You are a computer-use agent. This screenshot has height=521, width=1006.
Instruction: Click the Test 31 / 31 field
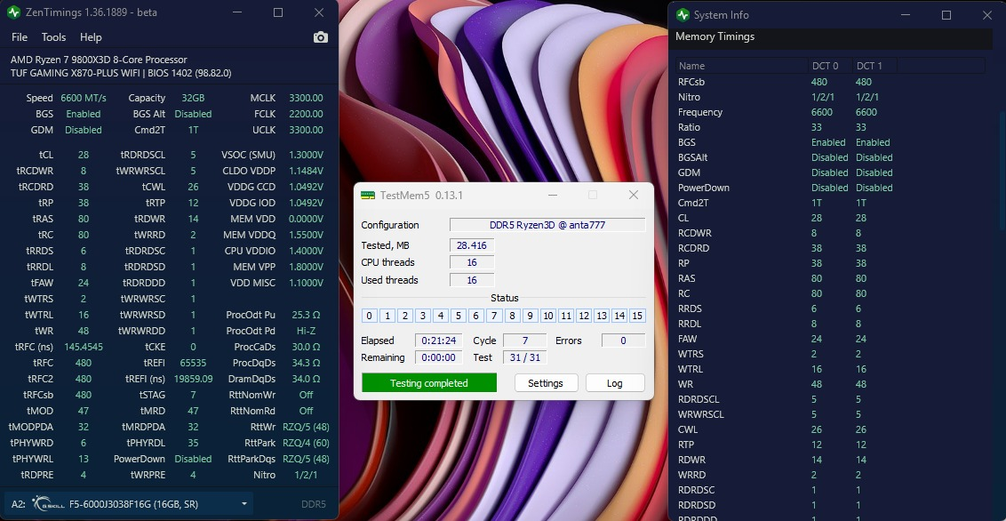525,358
